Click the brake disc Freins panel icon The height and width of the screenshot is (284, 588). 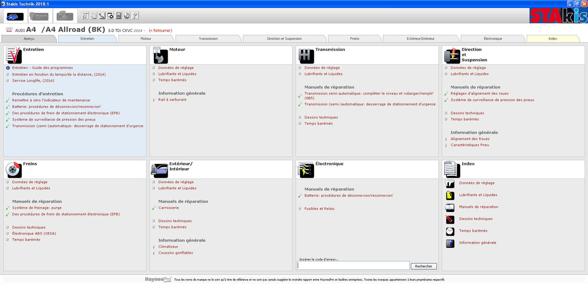click(14, 170)
